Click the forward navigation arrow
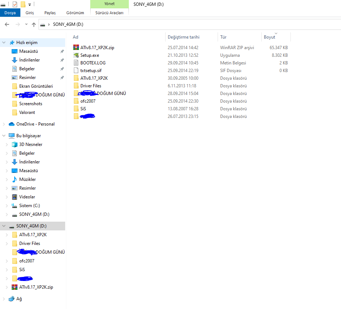 (x=17, y=24)
